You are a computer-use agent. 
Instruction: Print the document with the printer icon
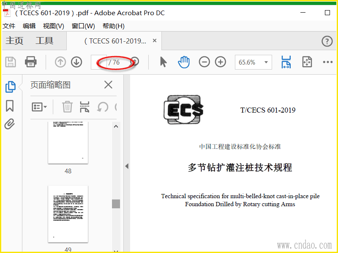point(30,62)
